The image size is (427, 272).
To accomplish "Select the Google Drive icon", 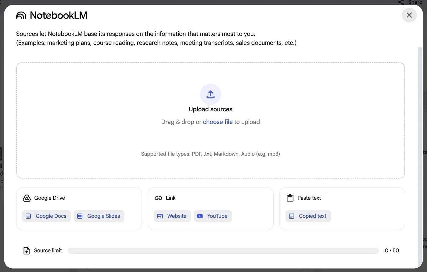I will click(27, 198).
